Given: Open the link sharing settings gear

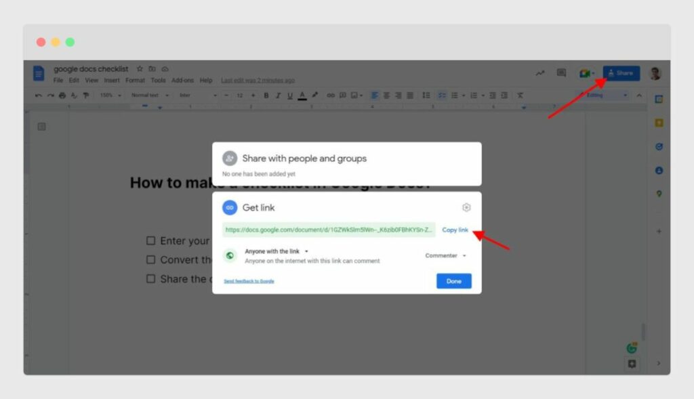Looking at the screenshot, I should [466, 207].
